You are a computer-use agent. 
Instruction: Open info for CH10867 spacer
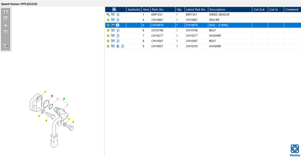[x=118, y=20]
